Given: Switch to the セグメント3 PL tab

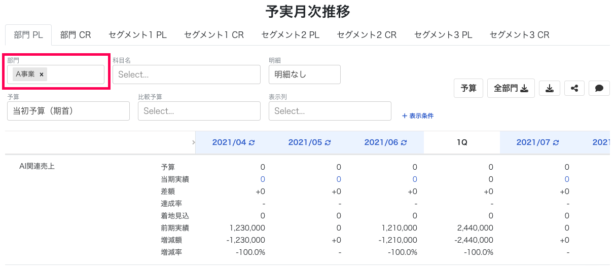Looking at the screenshot, I should click(x=443, y=35).
